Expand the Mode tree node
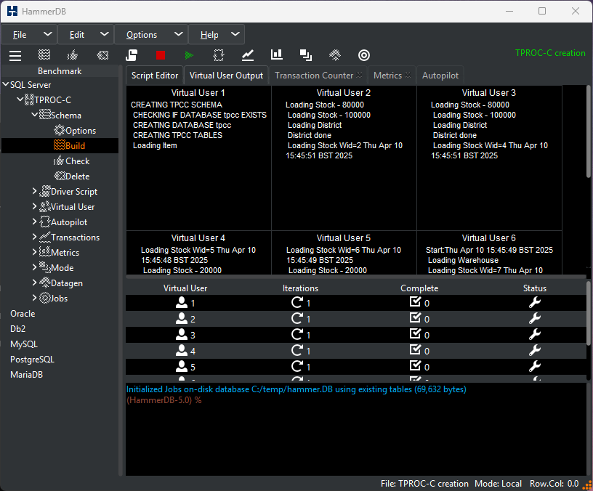Screen dimensions: 593x491 pos(34,267)
